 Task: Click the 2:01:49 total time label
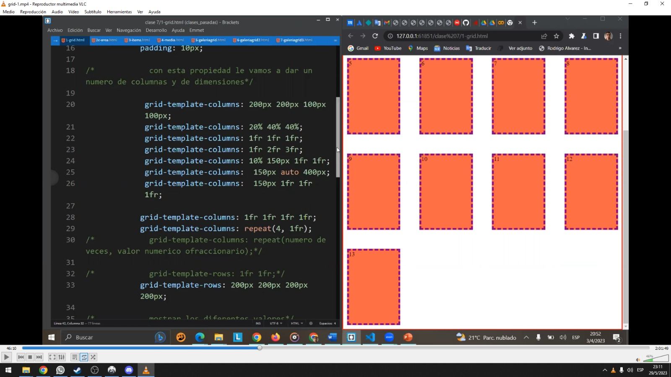click(661, 348)
